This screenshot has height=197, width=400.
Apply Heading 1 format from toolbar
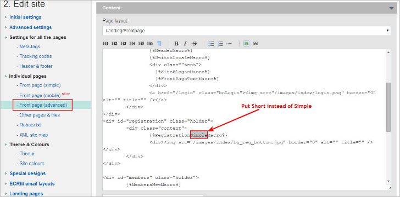[105, 43]
